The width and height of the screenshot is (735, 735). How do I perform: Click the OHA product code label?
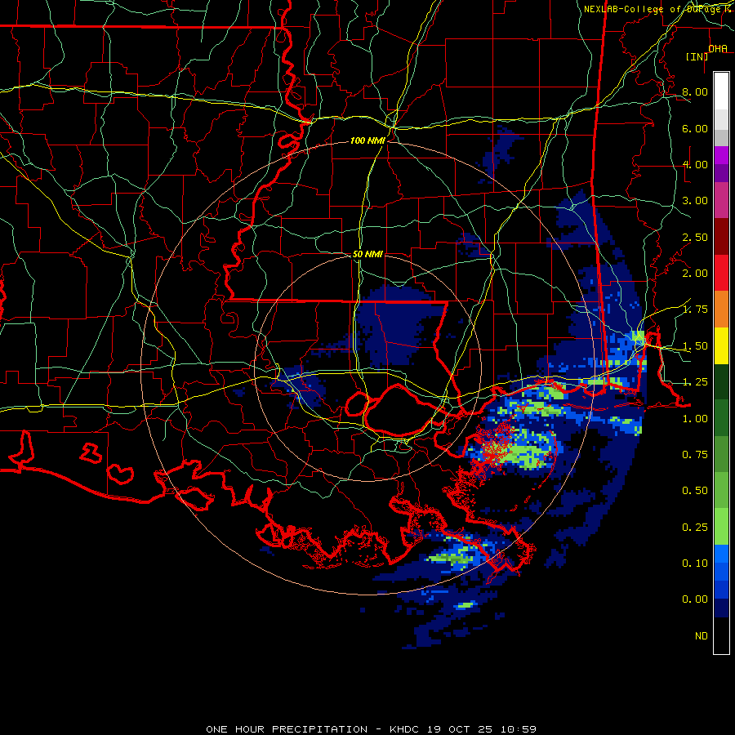tap(718, 48)
